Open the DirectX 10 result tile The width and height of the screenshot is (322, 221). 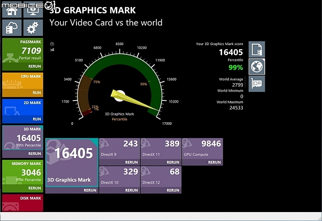coord(119,177)
